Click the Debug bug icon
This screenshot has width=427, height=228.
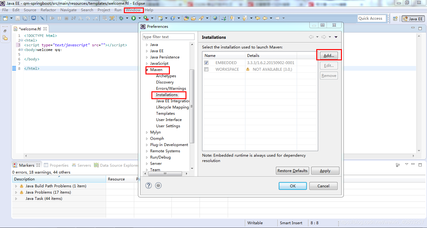click(121, 18)
